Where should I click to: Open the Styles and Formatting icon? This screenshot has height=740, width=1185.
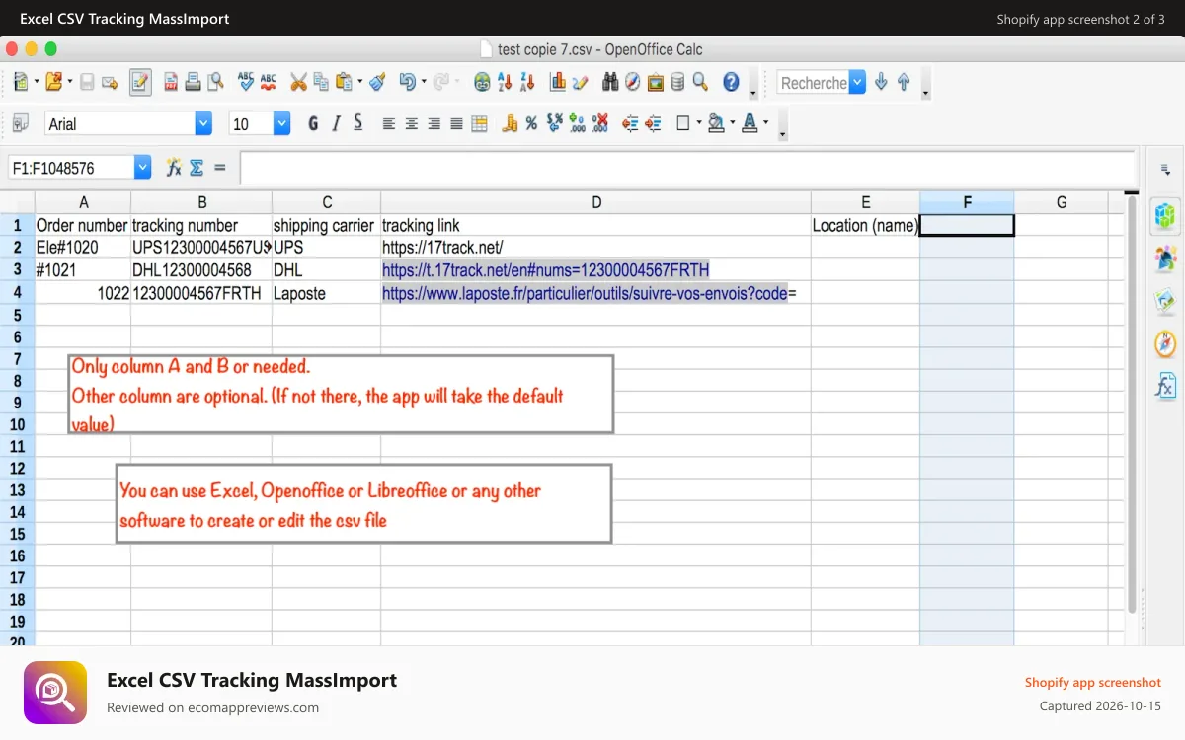[20, 123]
